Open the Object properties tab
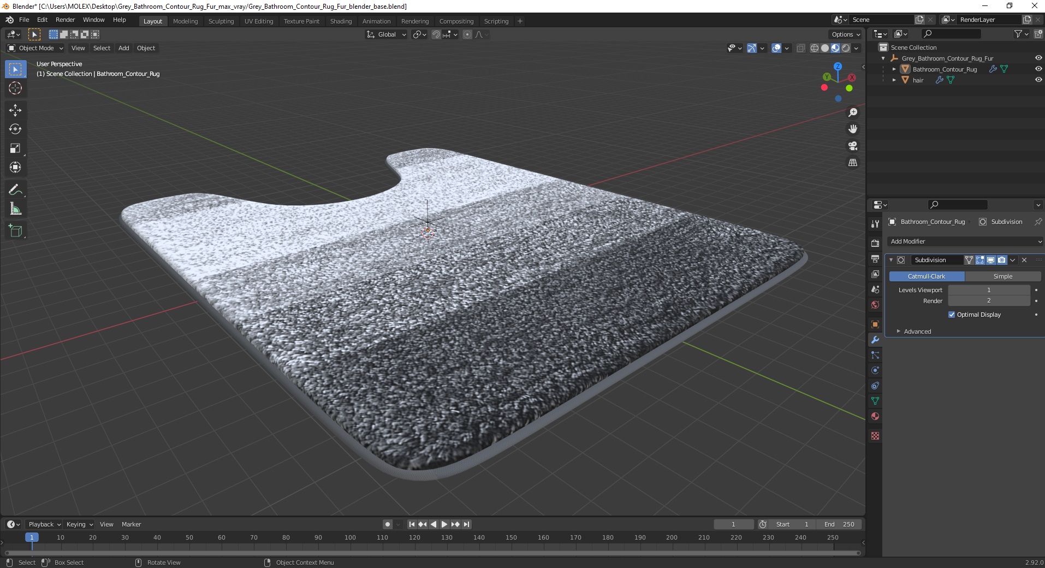This screenshot has width=1045, height=568. [875, 324]
